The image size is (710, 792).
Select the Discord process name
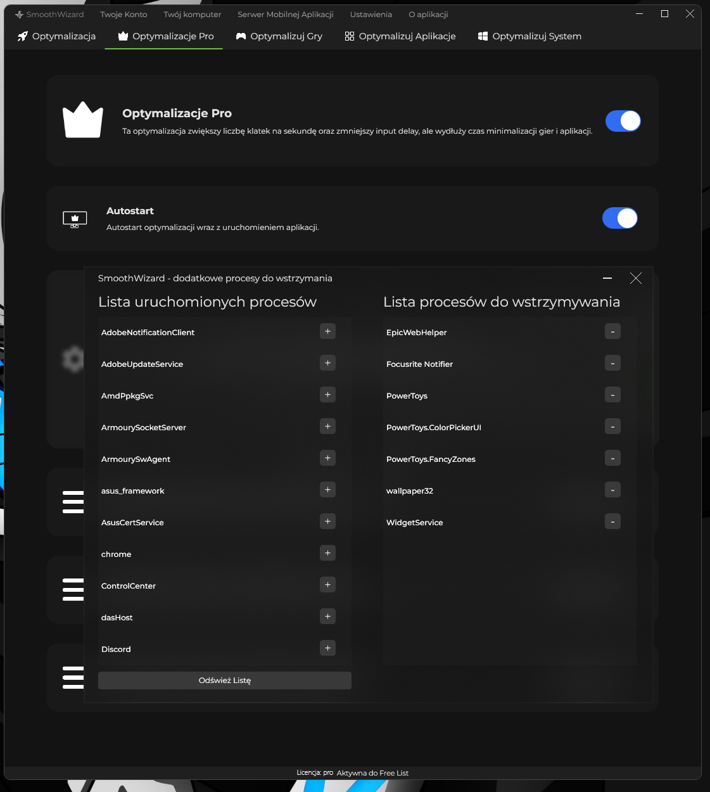[116, 649]
